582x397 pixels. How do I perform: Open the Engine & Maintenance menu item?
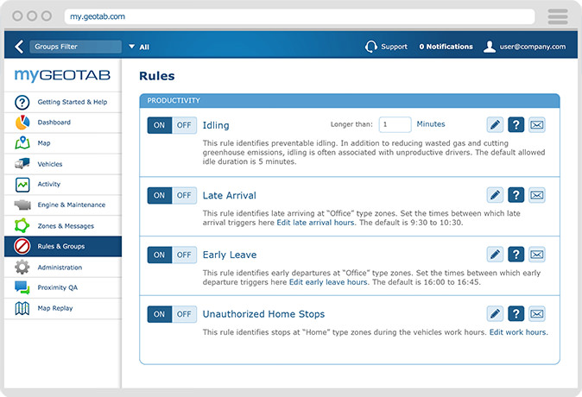(63, 205)
